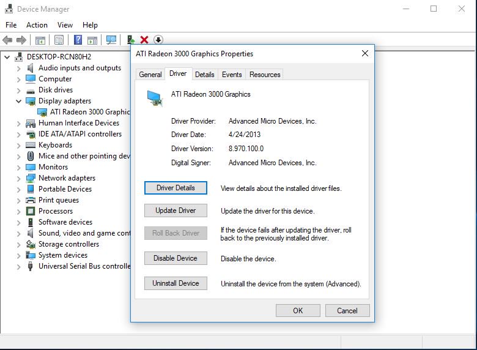Close the properties dialog with its X
Viewport: 477px width, 350px height.
(365, 54)
